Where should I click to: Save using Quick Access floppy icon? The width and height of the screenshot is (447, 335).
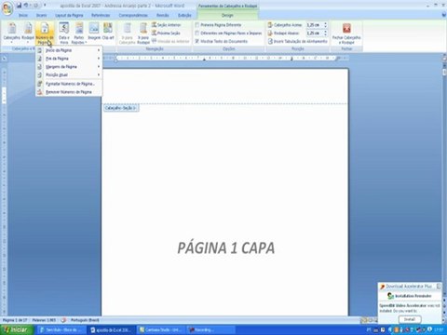tap(20, 6)
